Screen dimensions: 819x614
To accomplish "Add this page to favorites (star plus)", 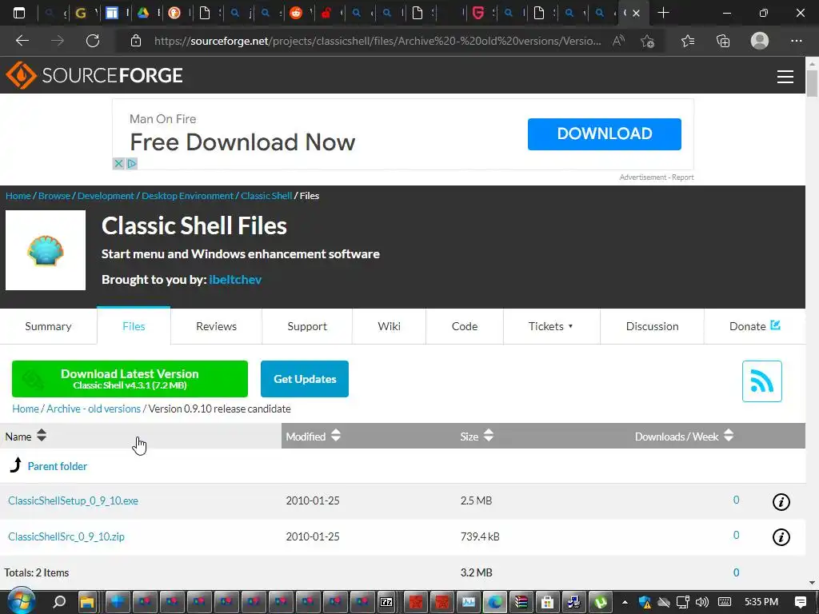I will click(648, 41).
